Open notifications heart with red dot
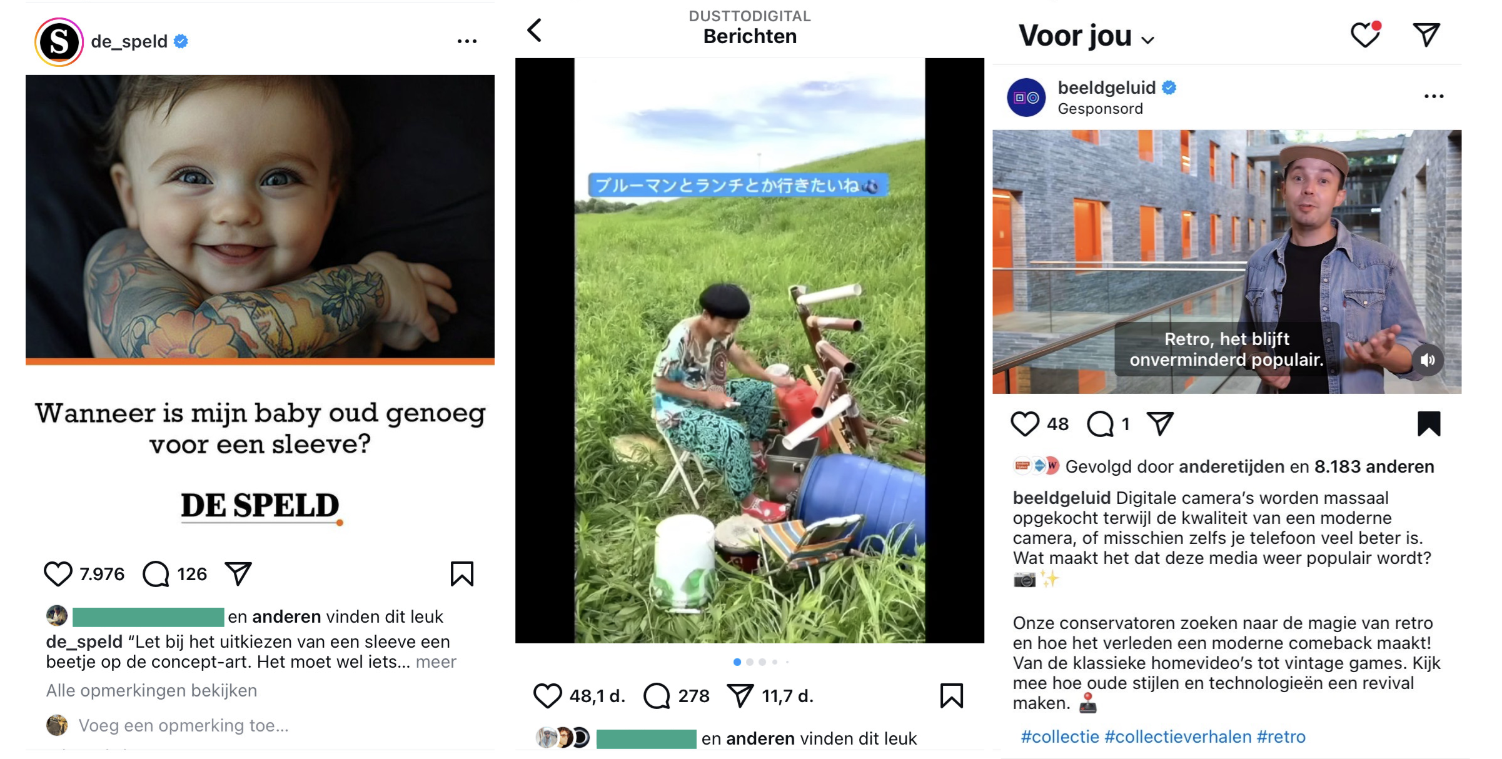1502x759 pixels. (x=1366, y=34)
